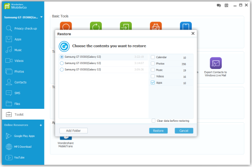Enable Clear data before restoring
The image size is (252, 167).
click(x=153, y=120)
